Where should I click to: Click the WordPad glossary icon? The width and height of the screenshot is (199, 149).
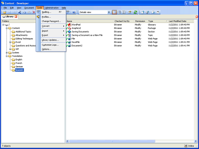click(x=70, y=25)
